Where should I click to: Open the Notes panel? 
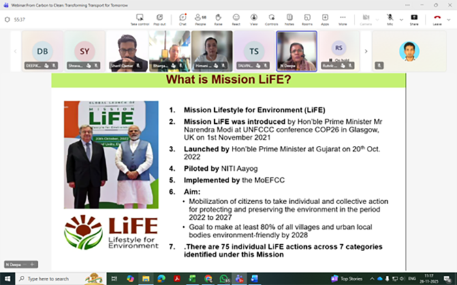[289, 18]
